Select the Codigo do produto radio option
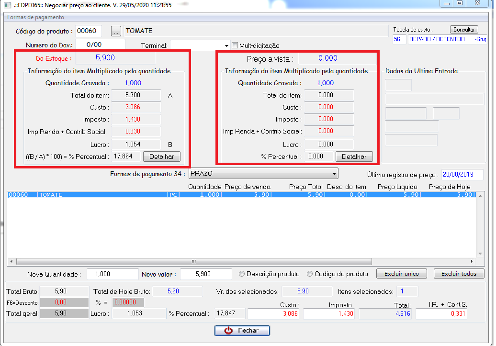 pos(310,274)
